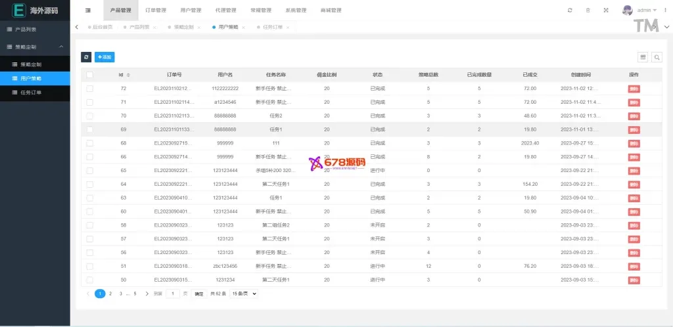Click the dark table refresh button
Viewport: 673px width, 327px height.
tap(85, 57)
